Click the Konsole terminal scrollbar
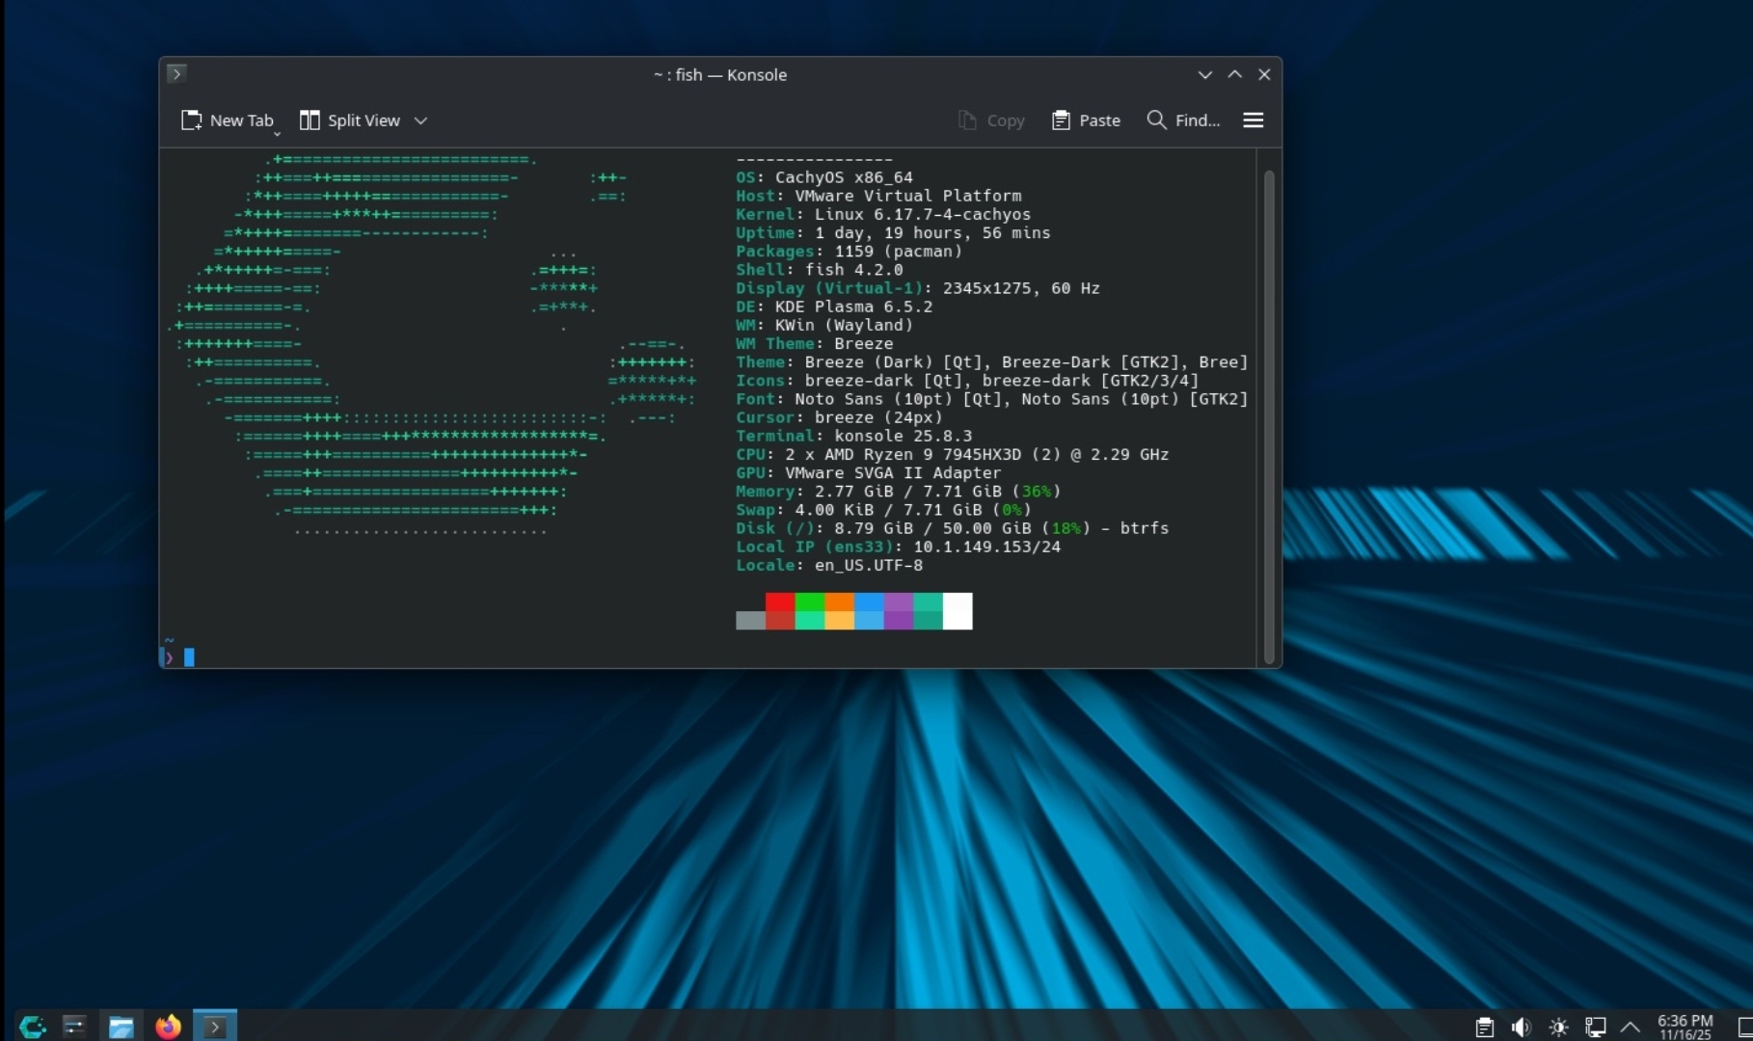 pos(1269,416)
